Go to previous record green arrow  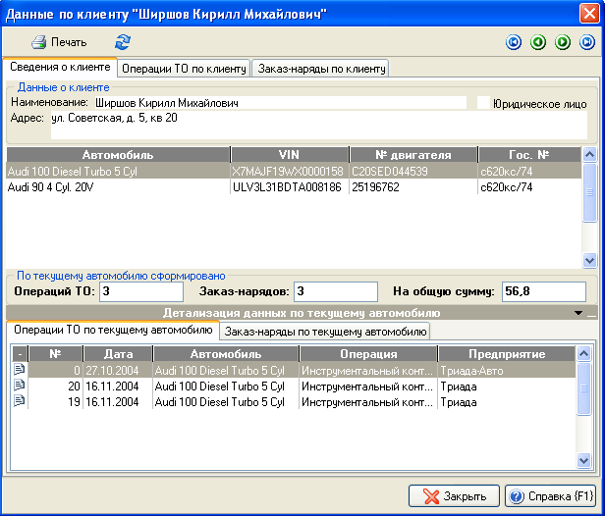[x=537, y=42]
